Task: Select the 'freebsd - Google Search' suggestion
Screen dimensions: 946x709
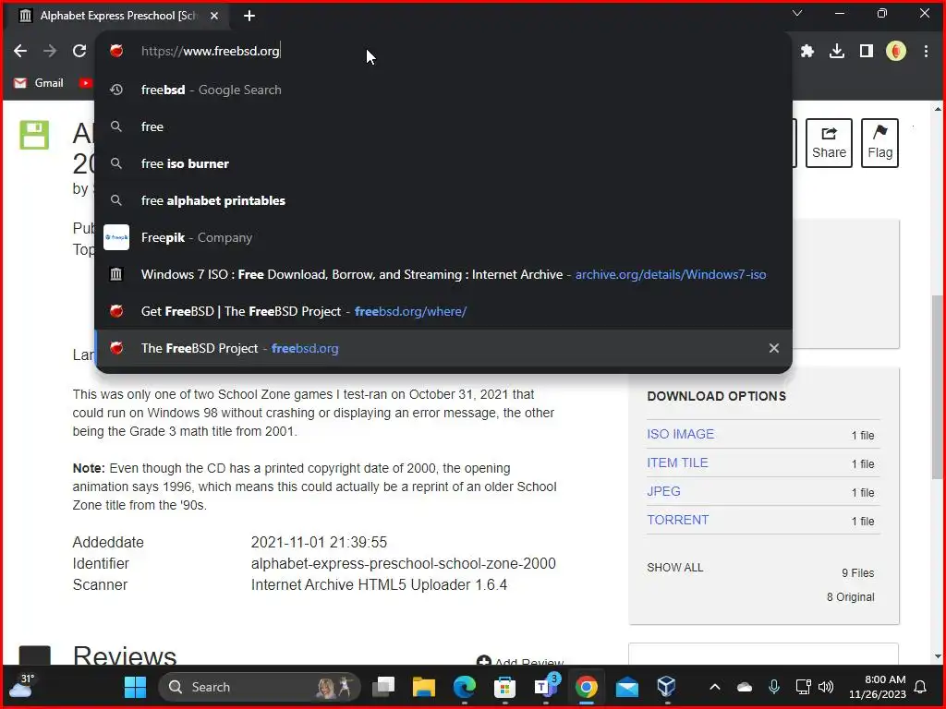Action: pyautogui.click(x=443, y=90)
